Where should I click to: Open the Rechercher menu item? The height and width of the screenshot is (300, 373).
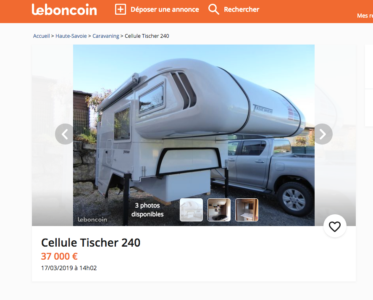coord(242,10)
